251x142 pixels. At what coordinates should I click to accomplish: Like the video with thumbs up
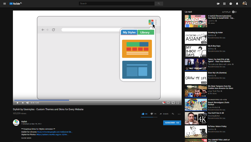pos(144,114)
